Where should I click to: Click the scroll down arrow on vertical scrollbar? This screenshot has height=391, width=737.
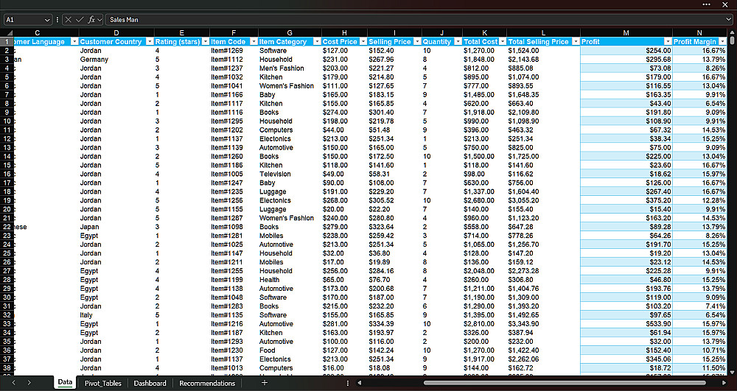click(732, 373)
